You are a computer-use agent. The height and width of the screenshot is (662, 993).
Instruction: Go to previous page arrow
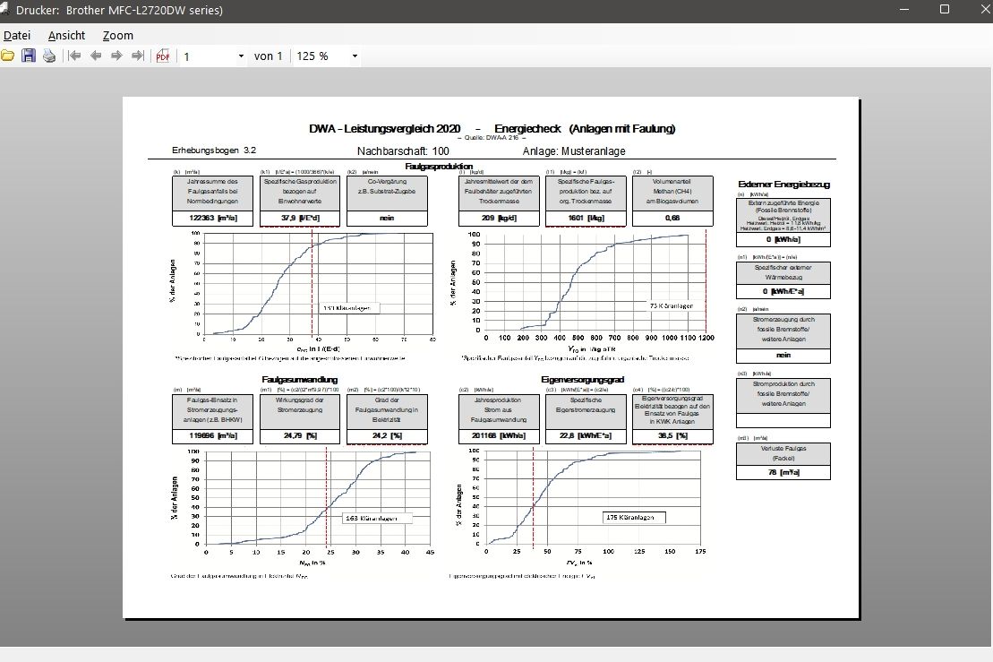pyautogui.click(x=96, y=56)
